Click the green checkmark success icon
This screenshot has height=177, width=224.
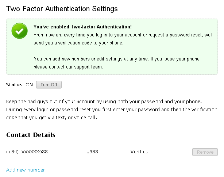(20, 31)
